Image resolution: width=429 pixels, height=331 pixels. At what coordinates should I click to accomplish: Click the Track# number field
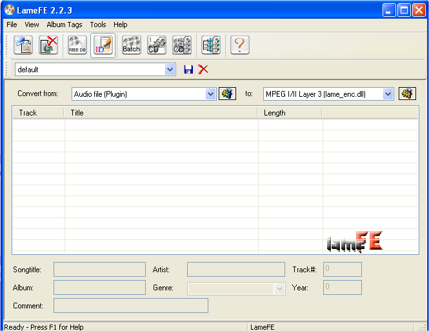(343, 270)
